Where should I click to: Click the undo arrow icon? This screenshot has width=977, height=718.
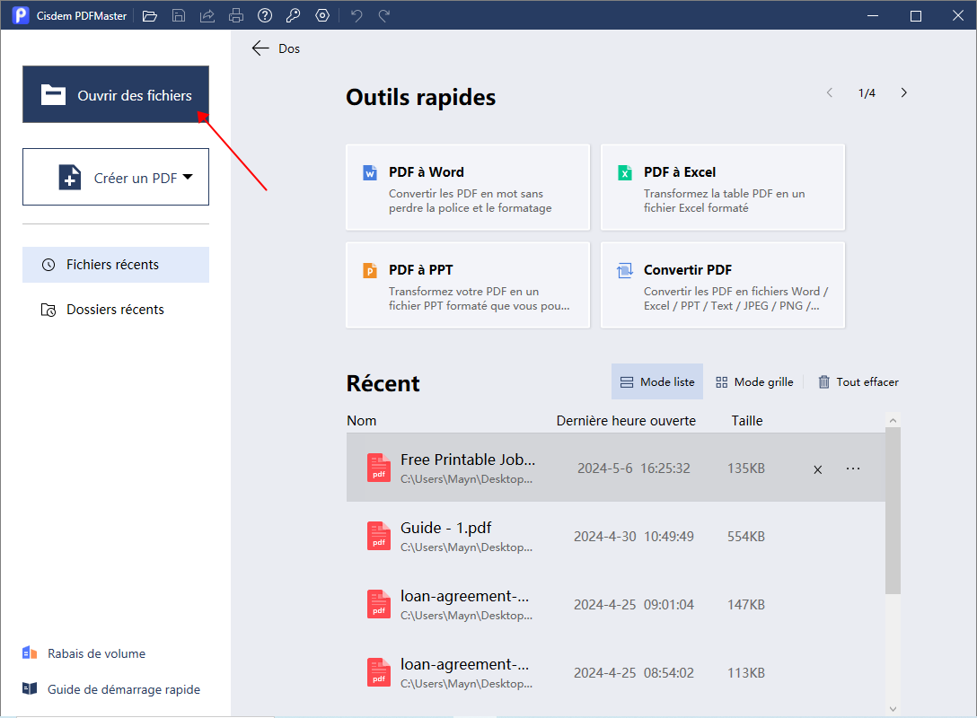(356, 15)
